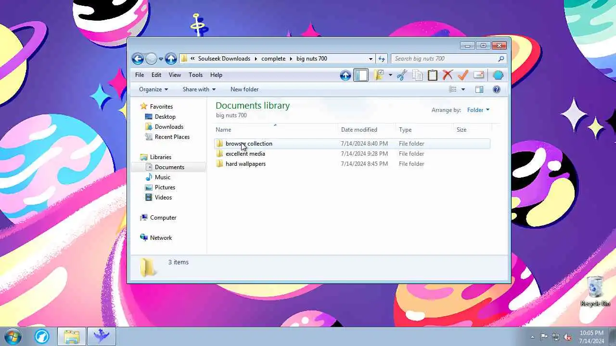The height and width of the screenshot is (346, 616).
Task: Click the Windows Explorer icon on the taskbar
Action: (72, 336)
